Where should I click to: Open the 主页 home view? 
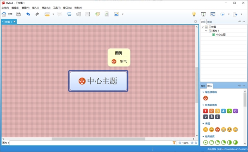pyautogui.click(x=7, y=14)
